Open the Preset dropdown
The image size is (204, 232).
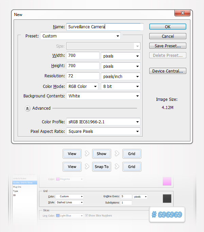81,36
